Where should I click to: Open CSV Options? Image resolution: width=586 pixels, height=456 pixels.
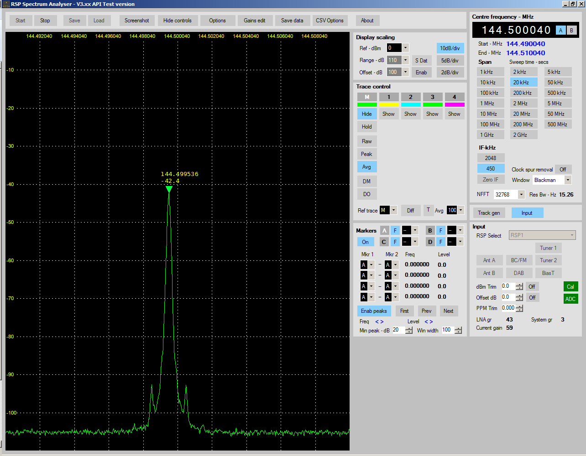[330, 21]
